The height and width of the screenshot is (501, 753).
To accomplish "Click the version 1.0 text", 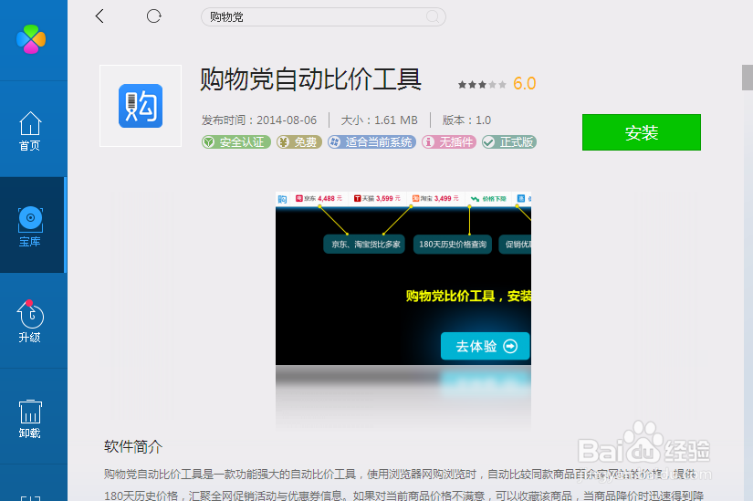I will [466, 120].
